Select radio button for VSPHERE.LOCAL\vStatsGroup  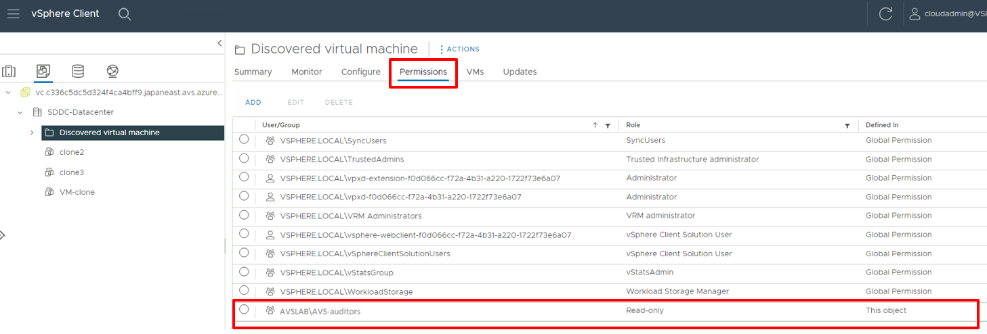pos(244,272)
